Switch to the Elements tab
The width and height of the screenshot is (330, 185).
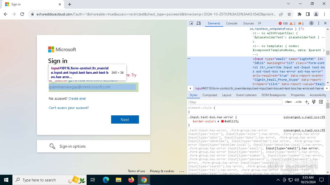tap(214, 23)
